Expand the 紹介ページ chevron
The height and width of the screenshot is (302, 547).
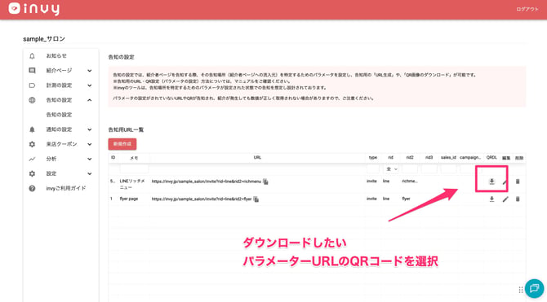pyautogui.click(x=90, y=71)
